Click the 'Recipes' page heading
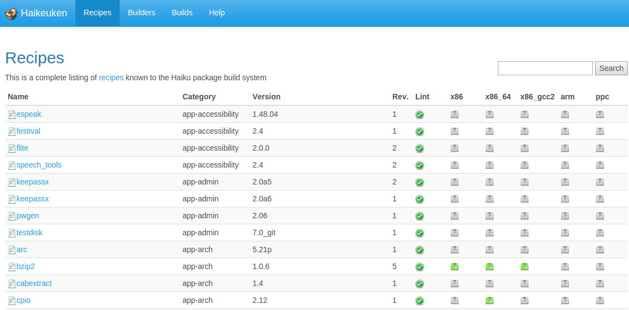 (34, 58)
